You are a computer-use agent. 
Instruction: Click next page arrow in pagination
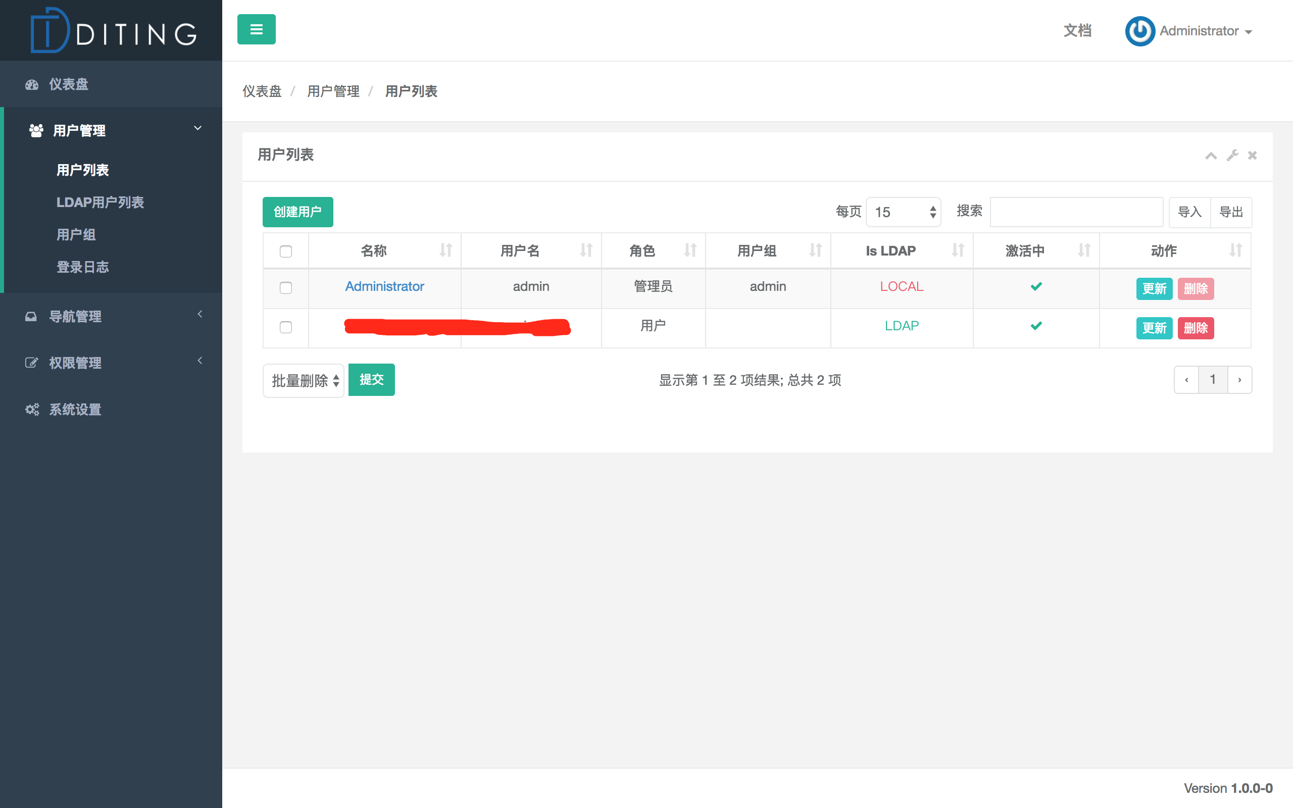point(1239,380)
